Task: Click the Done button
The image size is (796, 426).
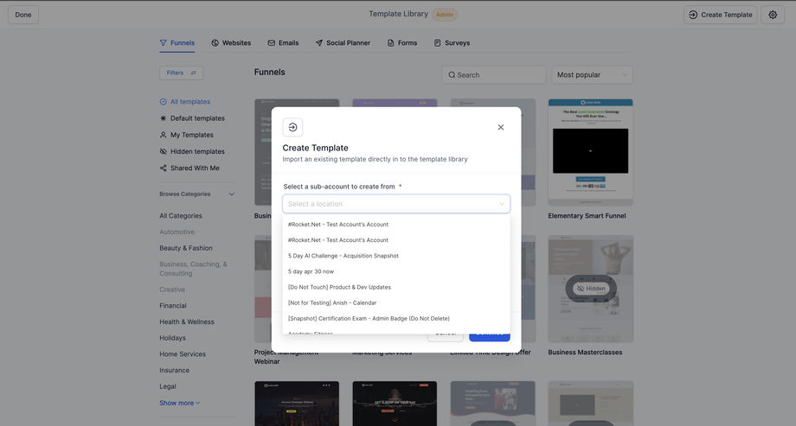Action: [x=23, y=15]
